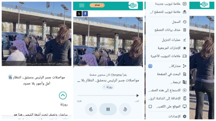Tick the desktop site checkbox in the menu

(x=150, y=106)
